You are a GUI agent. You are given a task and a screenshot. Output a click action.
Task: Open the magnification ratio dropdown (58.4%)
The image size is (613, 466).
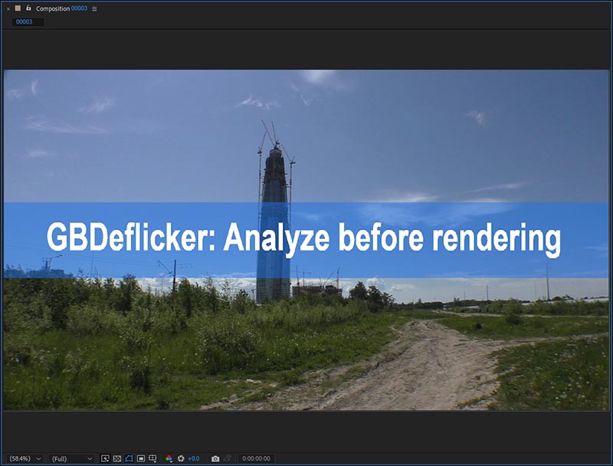(25, 458)
